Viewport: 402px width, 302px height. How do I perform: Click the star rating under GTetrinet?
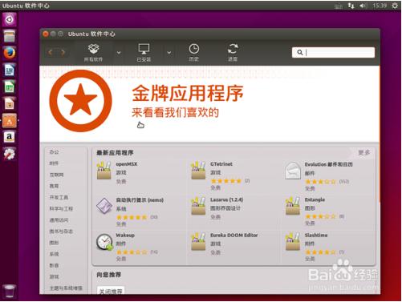pyautogui.click(x=226, y=181)
